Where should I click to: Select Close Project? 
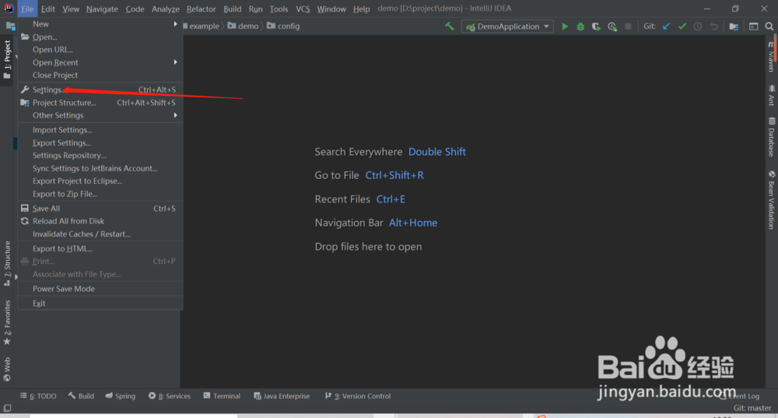point(100,75)
